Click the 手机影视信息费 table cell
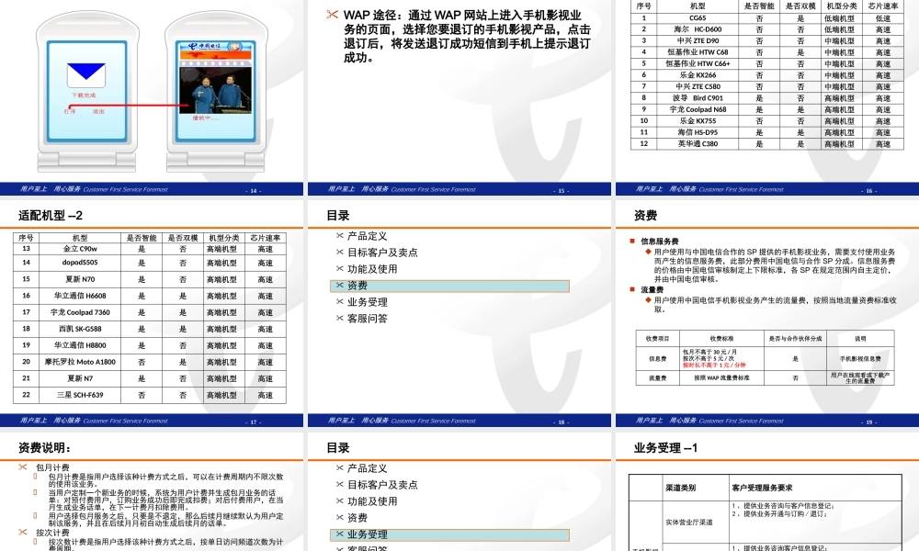Image resolution: width=919 pixels, height=551 pixels. click(860, 358)
